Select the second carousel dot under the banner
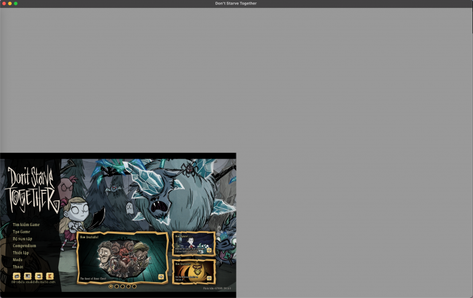This screenshot has height=298, width=473. tap(117, 286)
